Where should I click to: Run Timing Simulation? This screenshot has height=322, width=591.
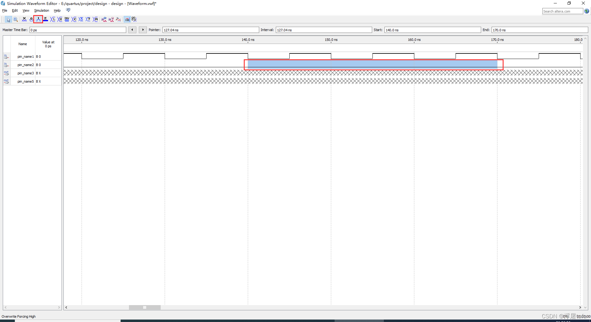pyautogui.click(x=111, y=19)
